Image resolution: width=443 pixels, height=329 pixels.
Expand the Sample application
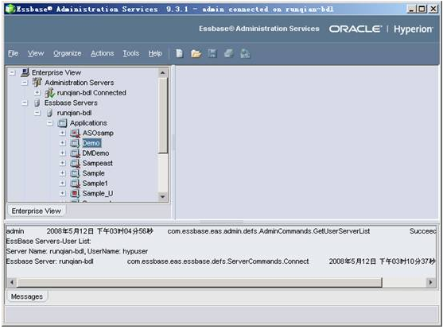[x=63, y=173]
